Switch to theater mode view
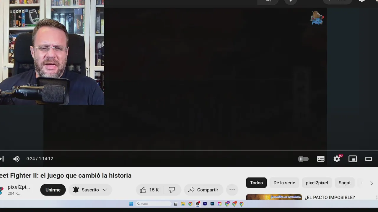Screen dimensions: 378x212 369,159
